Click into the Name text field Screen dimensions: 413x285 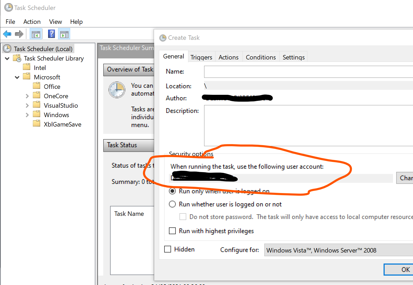click(308, 72)
